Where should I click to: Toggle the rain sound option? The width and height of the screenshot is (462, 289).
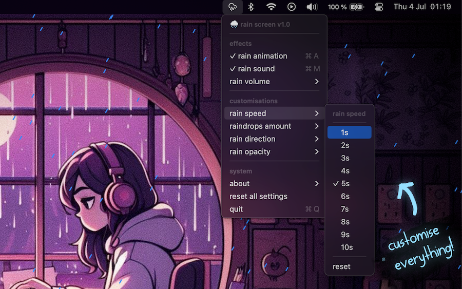pos(274,69)
